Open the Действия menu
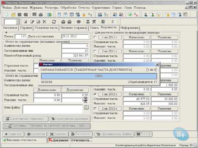This screenshot has height=148, width=198. point(21,8)
